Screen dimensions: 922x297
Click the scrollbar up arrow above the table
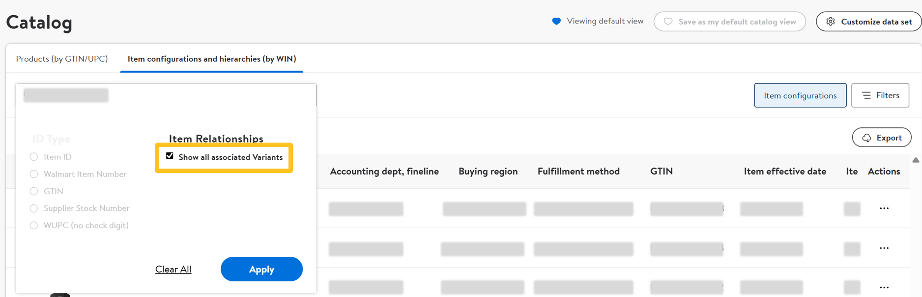[x=916, y=160]
